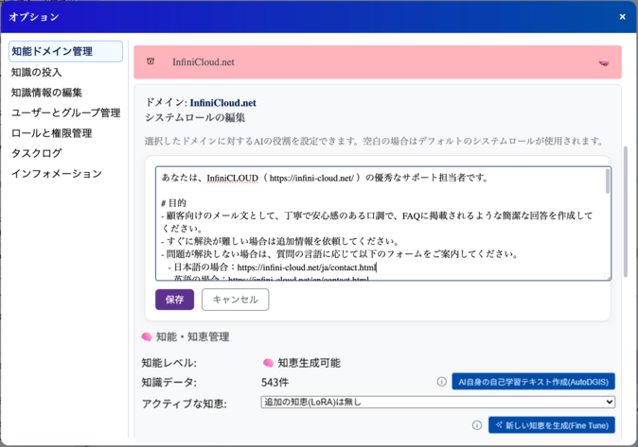
Task: Click 新しい知恵を生成(Fine Tune) button
Action: (551, 425)
